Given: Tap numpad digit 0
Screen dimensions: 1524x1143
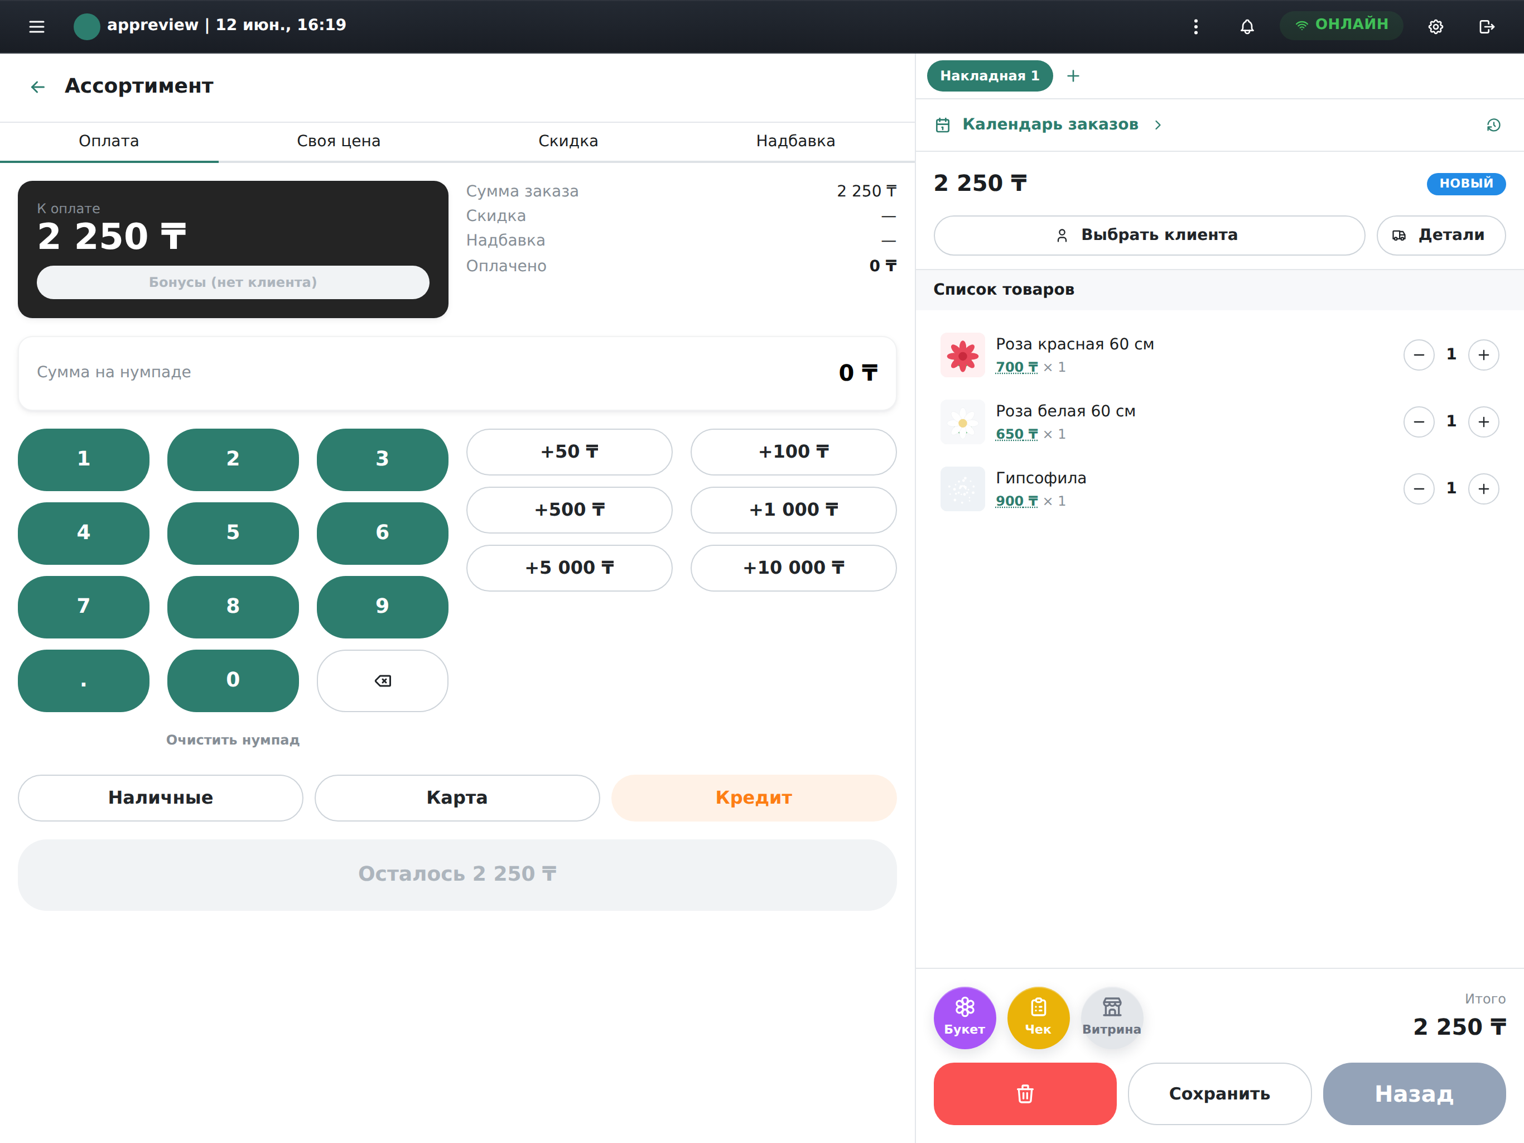Looking at the screenshot, I should coord(233,680).
